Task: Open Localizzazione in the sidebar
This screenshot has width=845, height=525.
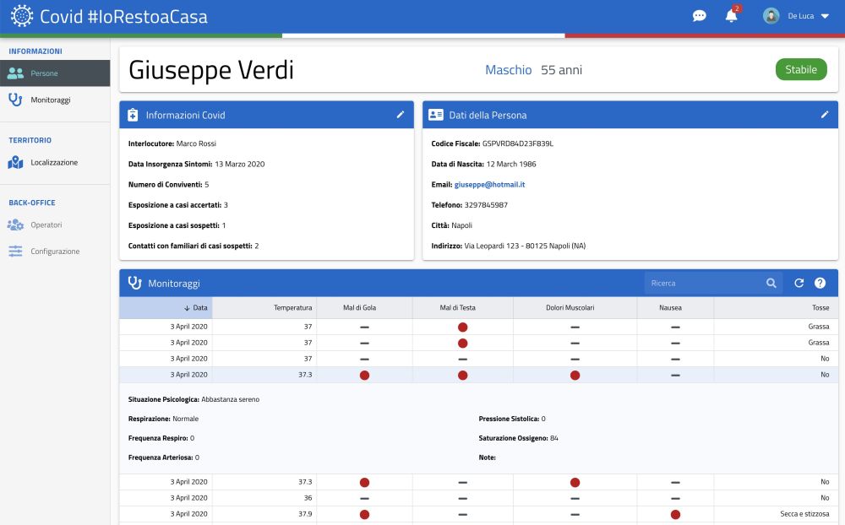Action: 54,162
